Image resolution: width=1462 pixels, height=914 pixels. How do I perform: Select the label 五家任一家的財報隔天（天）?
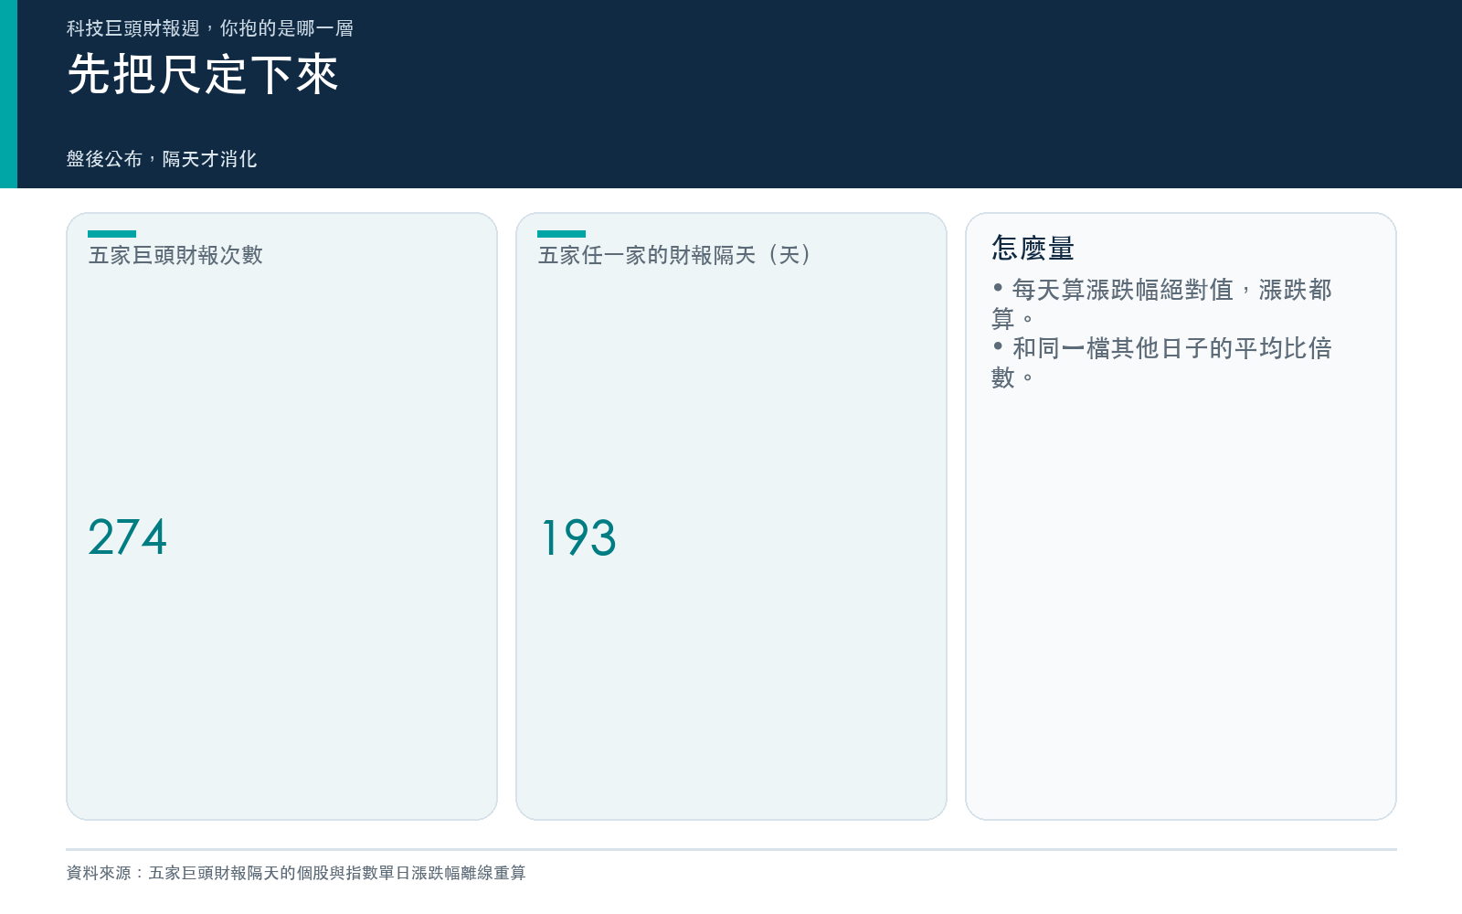(x=674, y=255)
